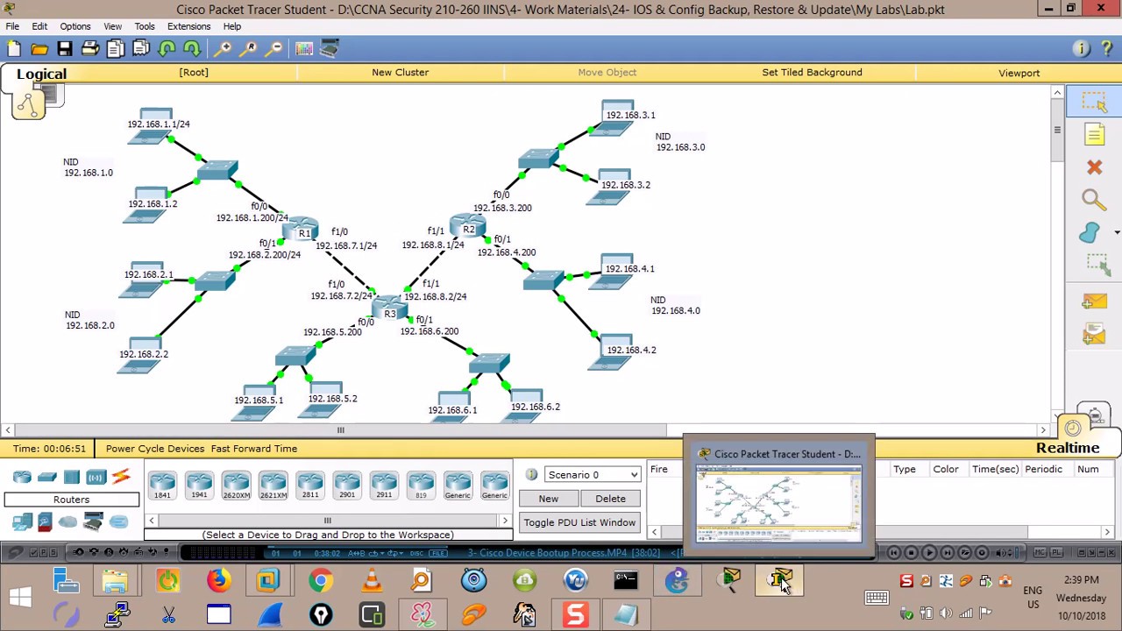Open the View menu
This screenshot has height=631, width=1122.
coord(113,26)
